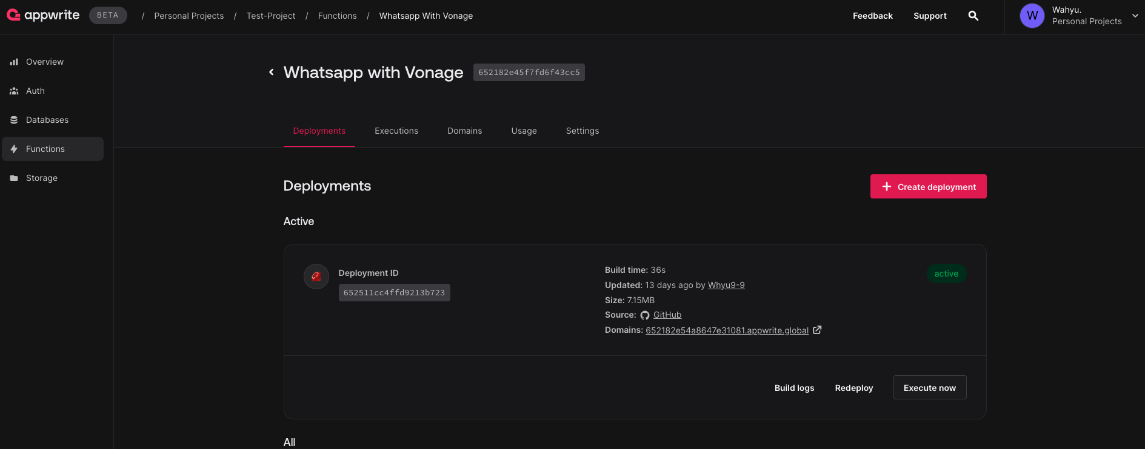1145x449 pixels.
Task: Click the BETA badge
Action: click(x=108, y=15)
